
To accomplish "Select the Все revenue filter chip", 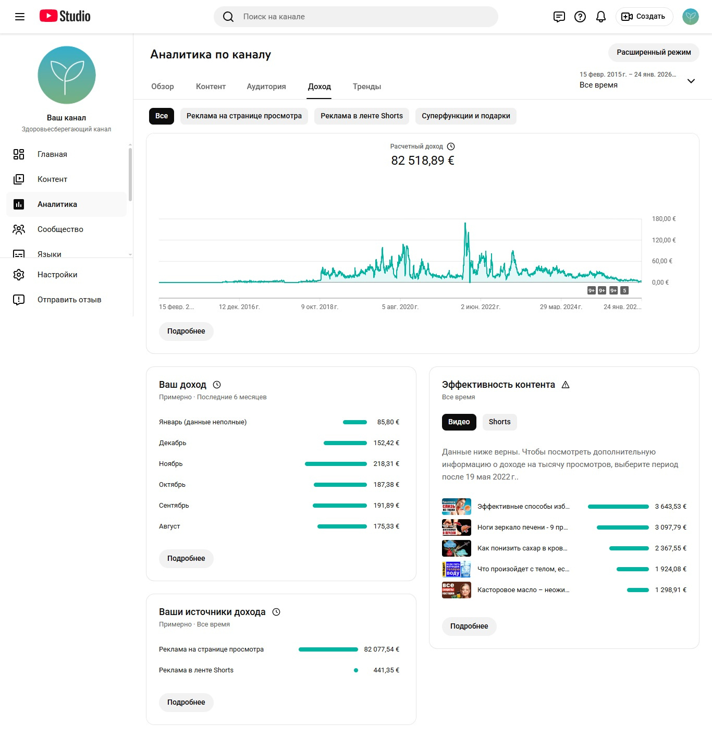I will (162, 116).
